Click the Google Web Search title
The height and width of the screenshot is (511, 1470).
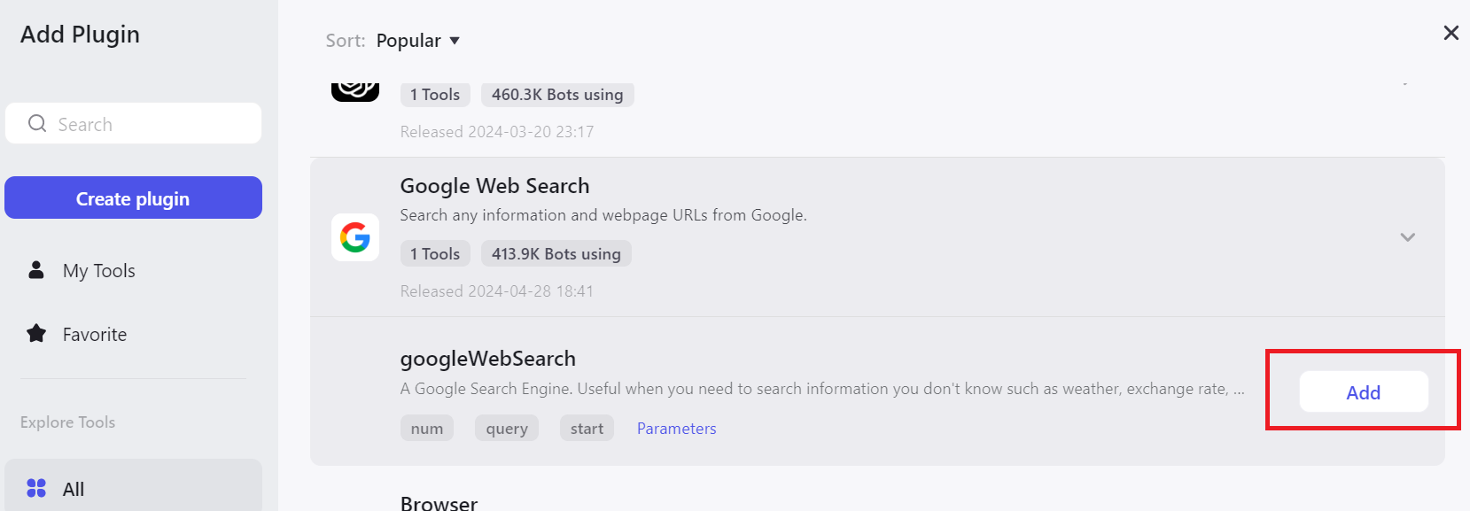[494, 186]
